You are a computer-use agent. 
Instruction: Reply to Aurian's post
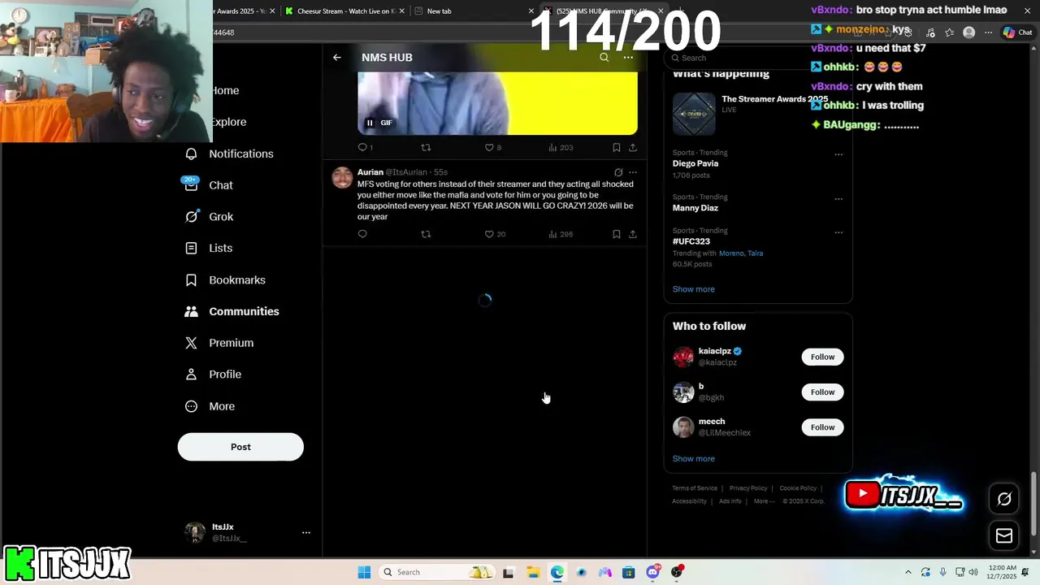coord(362,234)
